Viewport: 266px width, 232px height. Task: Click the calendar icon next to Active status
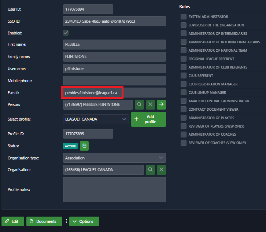click(84, 146)
